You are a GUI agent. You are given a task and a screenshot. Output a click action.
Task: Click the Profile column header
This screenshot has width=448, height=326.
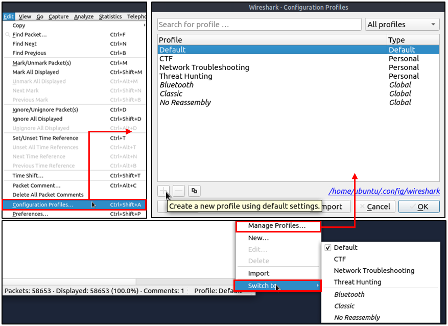[272, 40]
